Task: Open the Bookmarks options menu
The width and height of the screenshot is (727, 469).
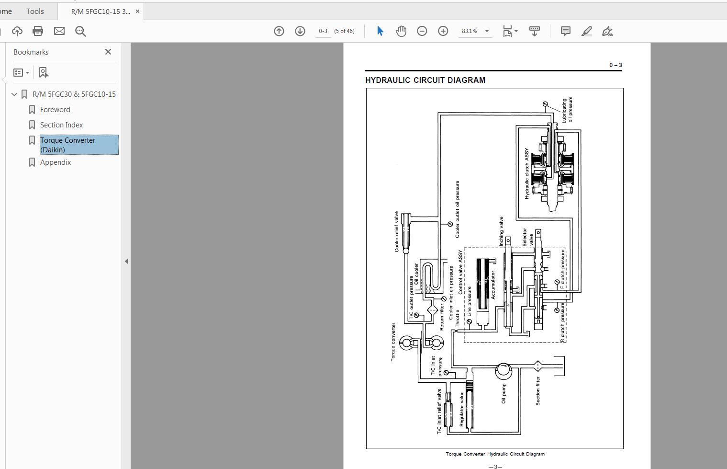Action: tap(21, 72)
